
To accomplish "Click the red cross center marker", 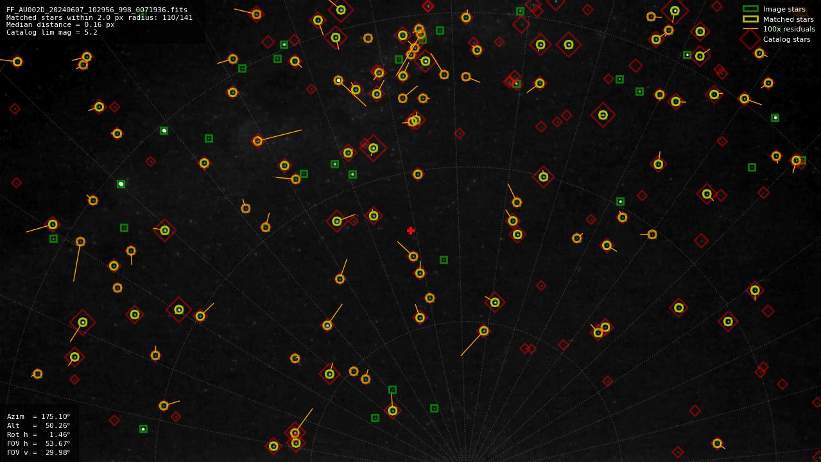I will tap(411, 231).
